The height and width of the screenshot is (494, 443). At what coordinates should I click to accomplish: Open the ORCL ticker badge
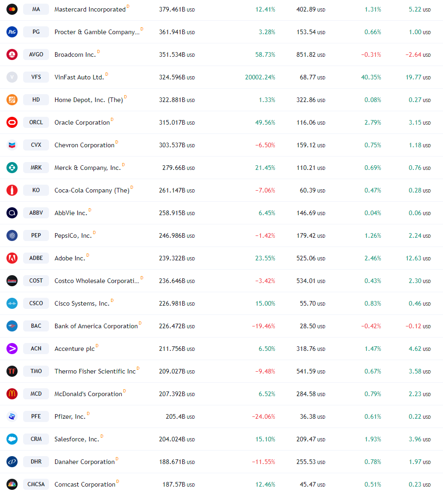[36, 122]
